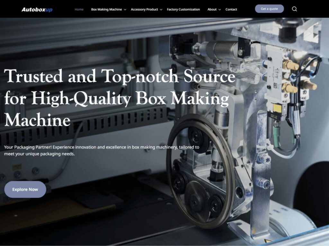
Task: Open the search magnifier icon
Action: point(294,9)
